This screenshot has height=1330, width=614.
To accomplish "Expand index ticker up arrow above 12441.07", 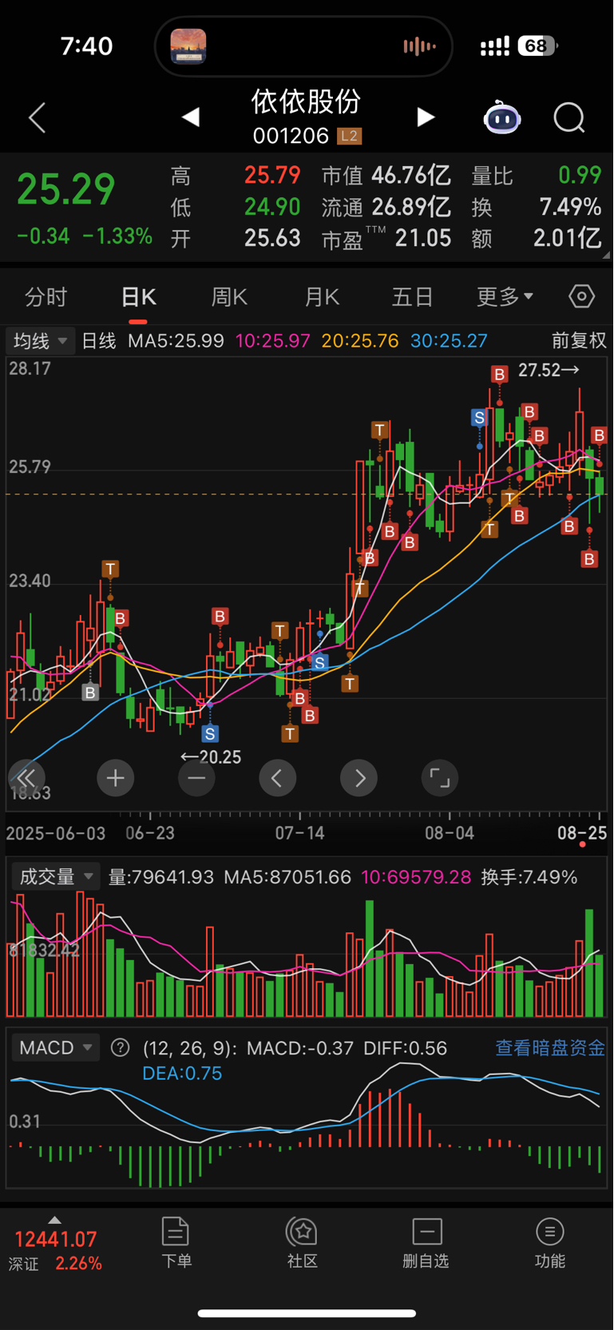I will (54, 1220).
